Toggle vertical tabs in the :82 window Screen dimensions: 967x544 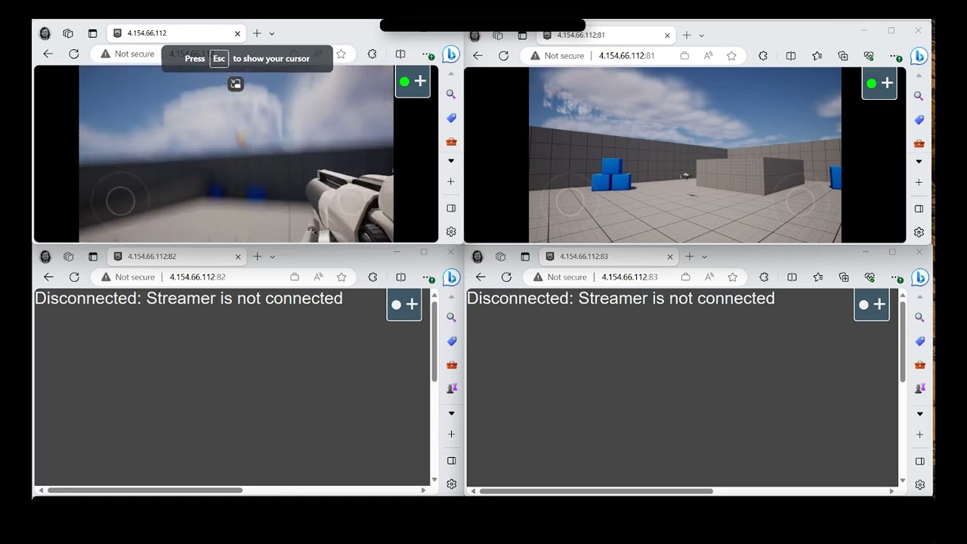click(x=93, y=257)
